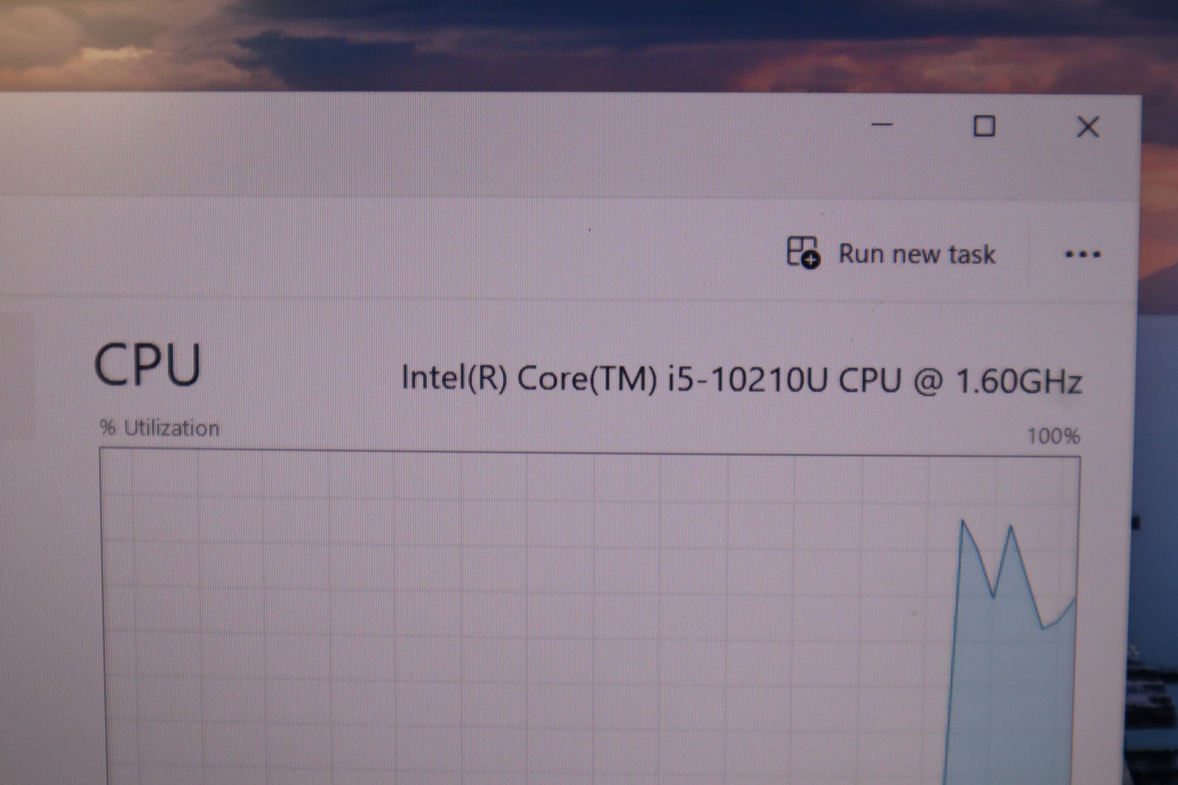Select the CPU heading text
This screenshot has height=785, width=1178.
click(147, 364)
